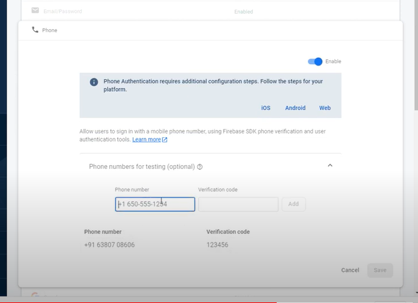Click the info icon in the blue banner
Viewport: 418px width, 303px height.
[94, 82]
